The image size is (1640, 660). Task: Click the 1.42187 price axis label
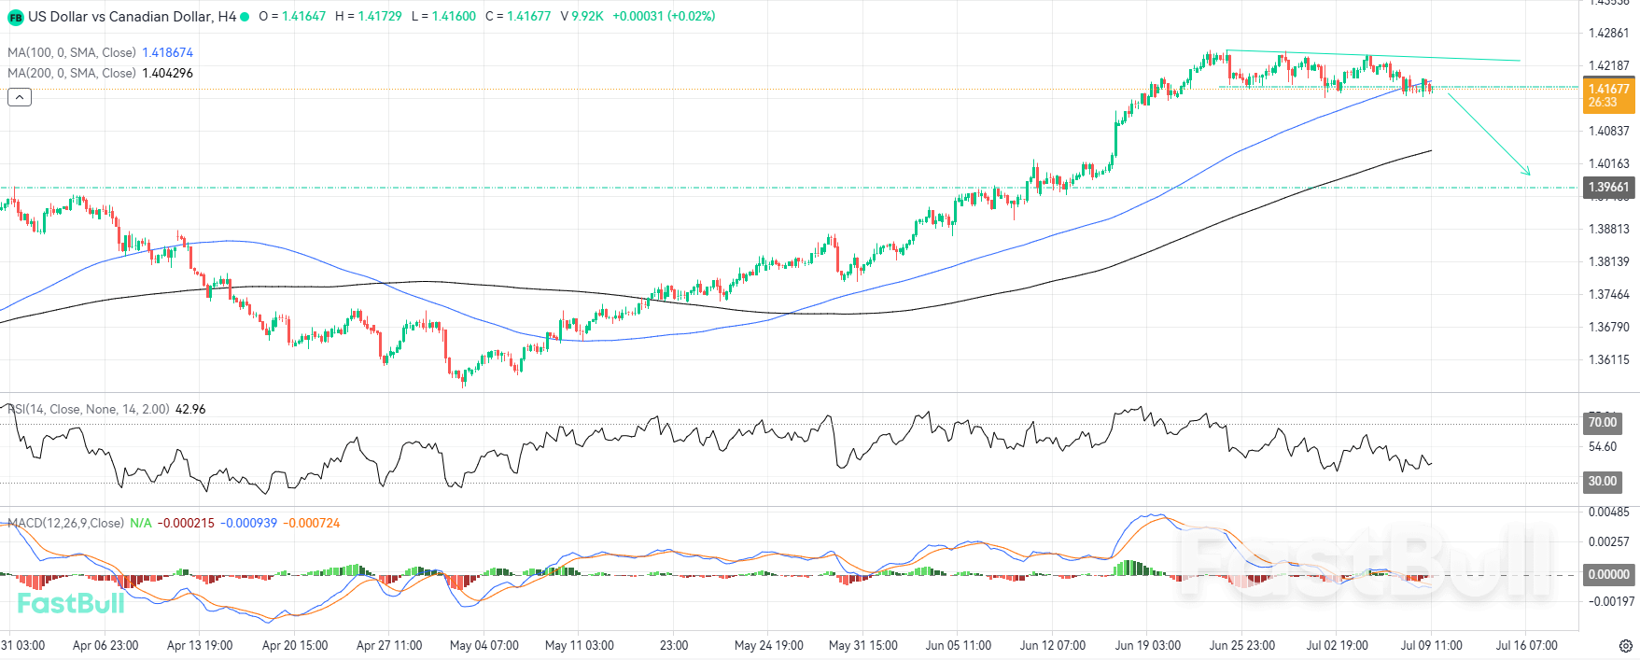coord(1609,65)
